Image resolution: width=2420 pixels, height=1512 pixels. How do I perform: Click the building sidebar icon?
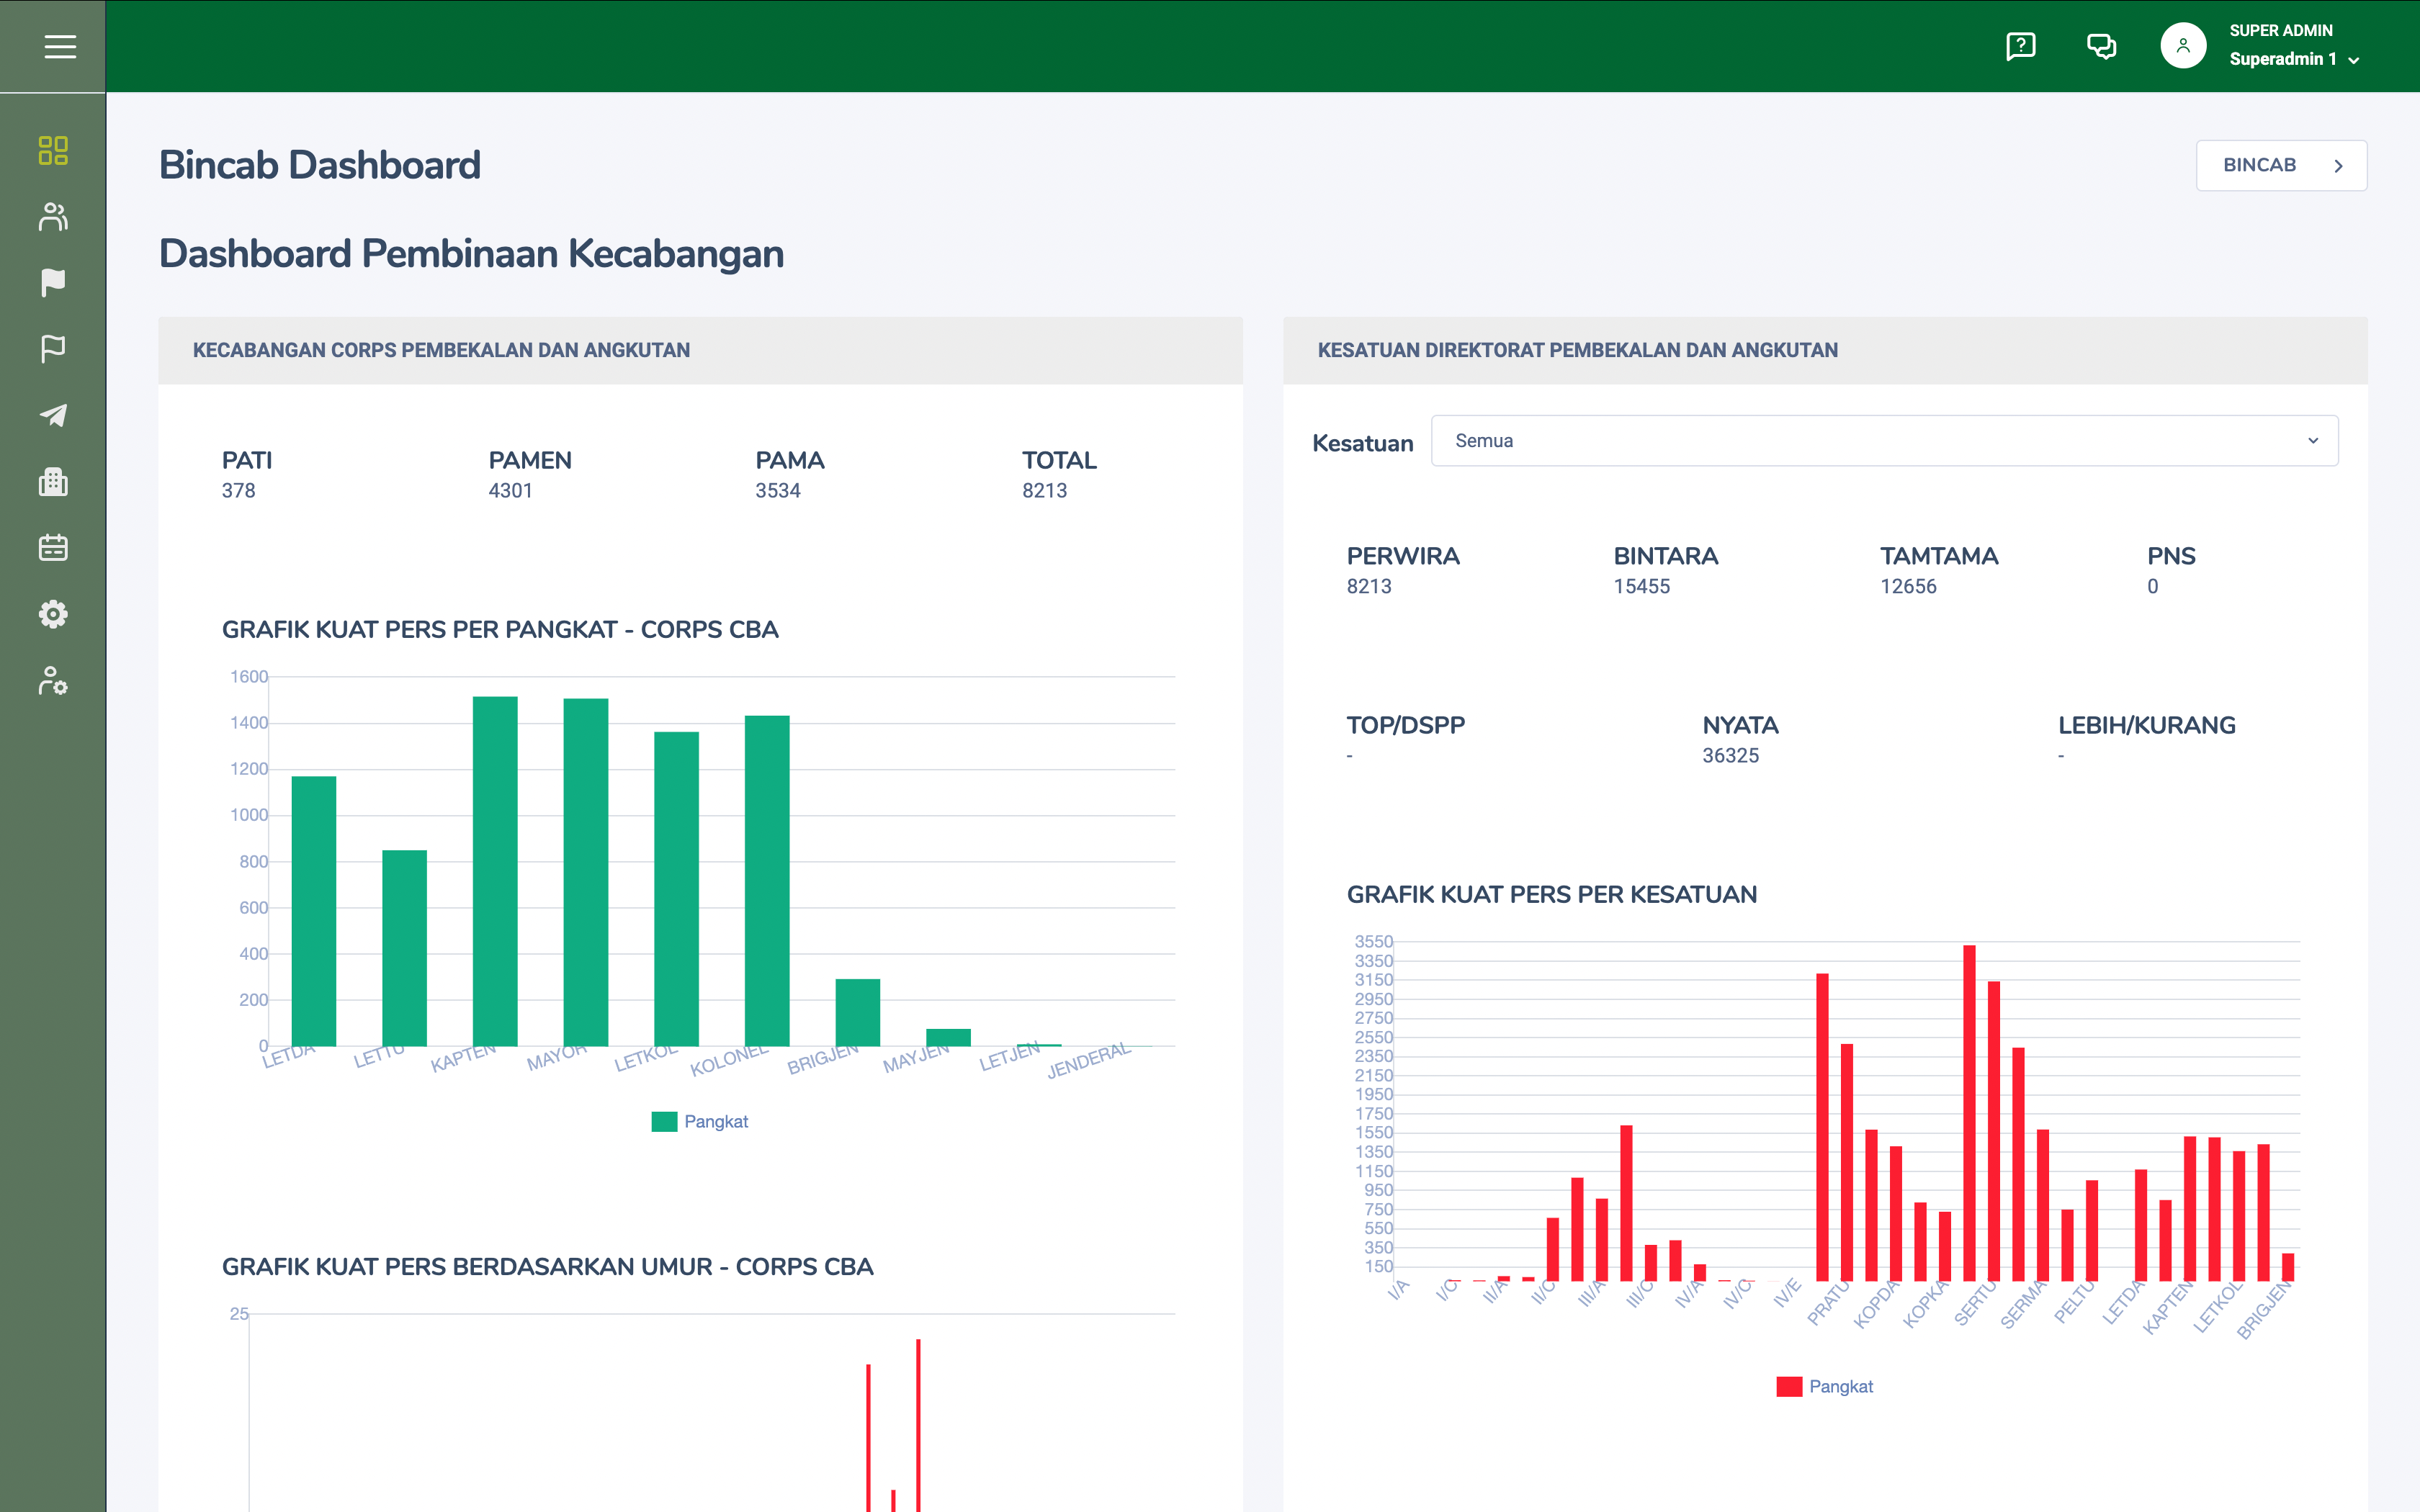pyautogui.click(x=53, y=482)
